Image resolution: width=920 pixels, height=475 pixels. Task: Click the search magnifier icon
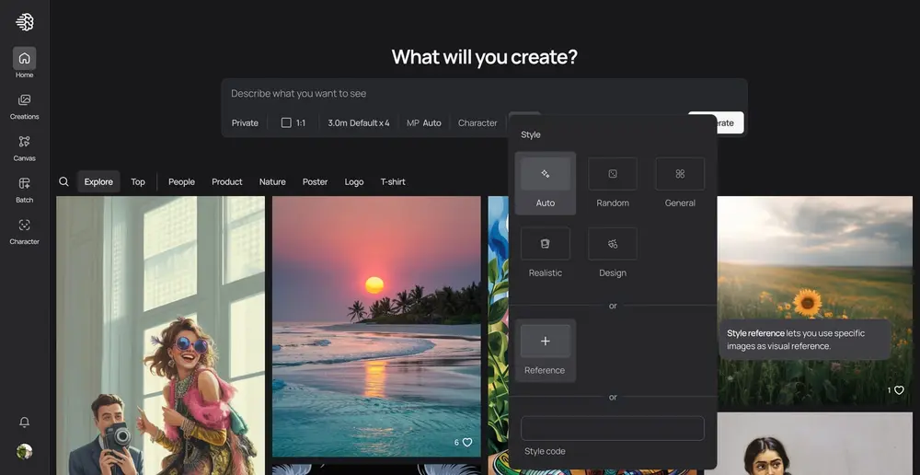(x=63, y=181)
